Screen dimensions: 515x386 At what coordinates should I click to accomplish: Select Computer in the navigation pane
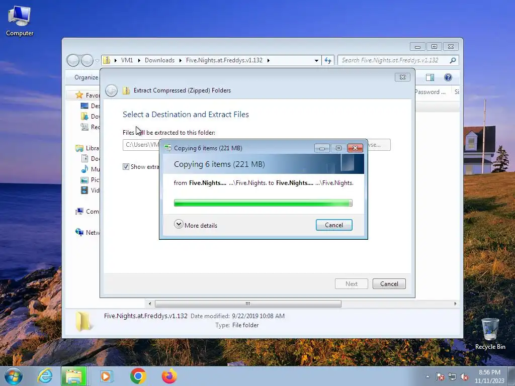coord(88,212)
